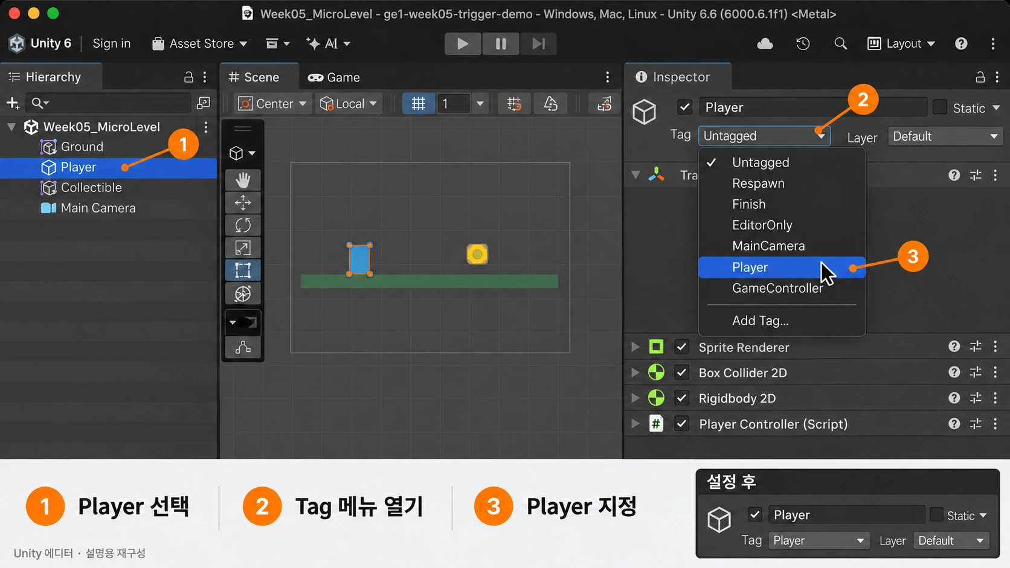Open the Asset Store dropdown
Screen dimensions: 1010x568
pos(199,43)
